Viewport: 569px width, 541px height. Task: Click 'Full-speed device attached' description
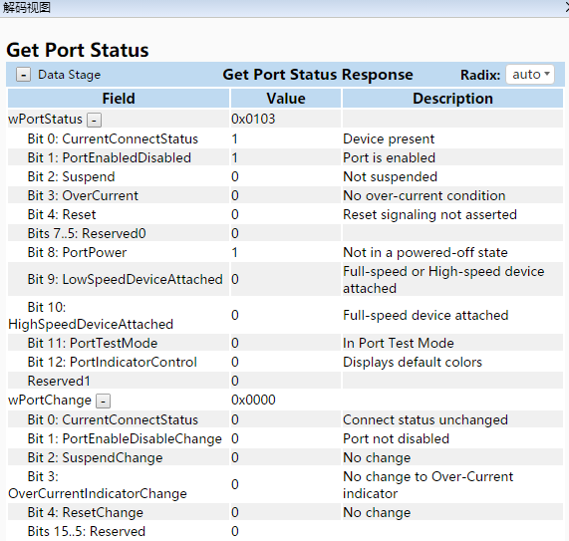point(426,315)
